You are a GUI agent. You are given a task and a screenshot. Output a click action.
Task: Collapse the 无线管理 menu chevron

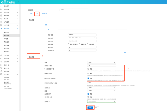click(17, 29)
